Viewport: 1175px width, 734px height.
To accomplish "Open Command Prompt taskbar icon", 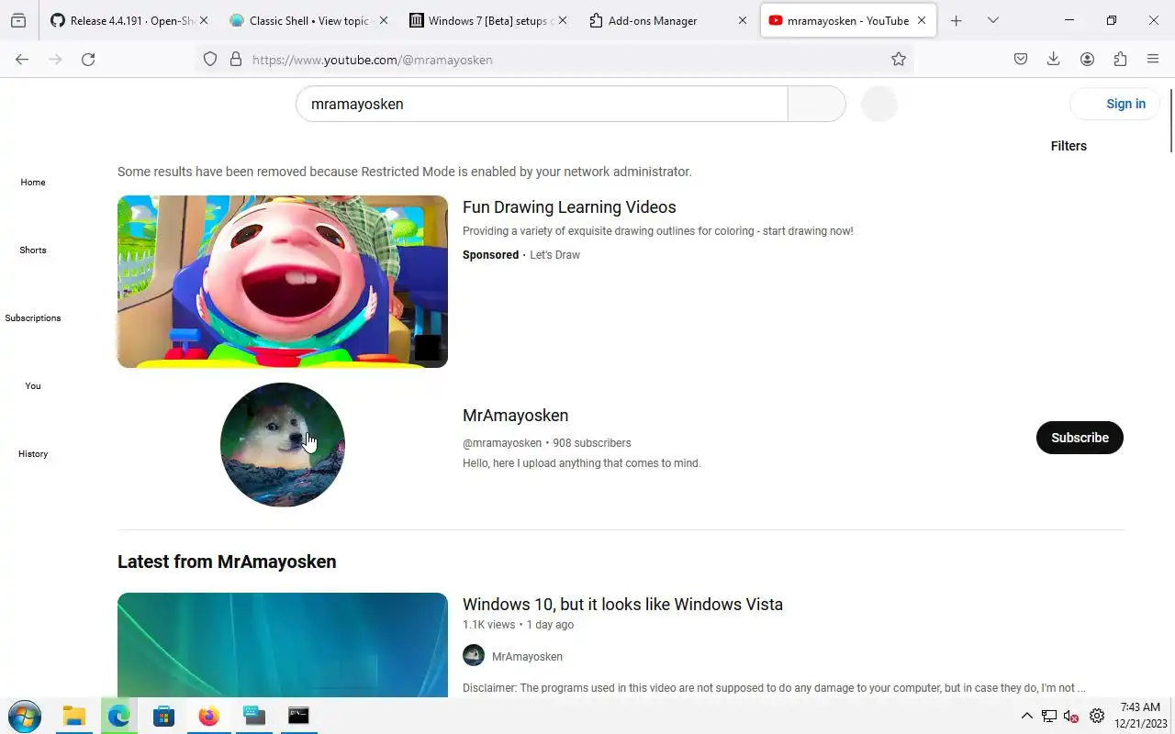I will tap(298, 716).
